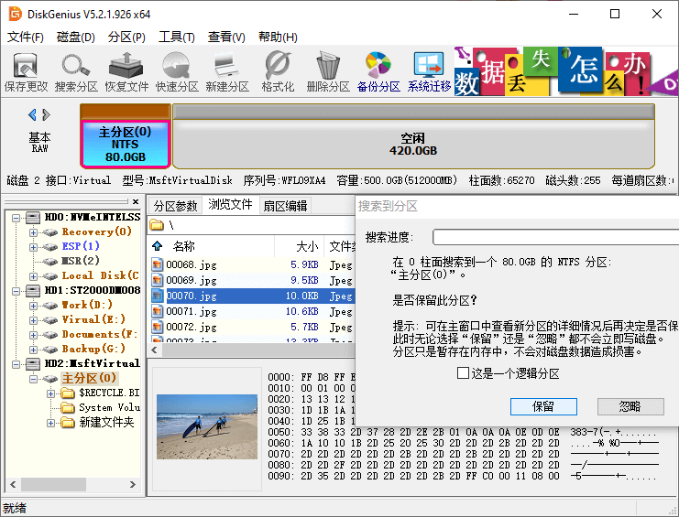Click the 忽略 (Ignore) button
The height and width of the screenshot is (517, 679).
(x=630, y=406)
